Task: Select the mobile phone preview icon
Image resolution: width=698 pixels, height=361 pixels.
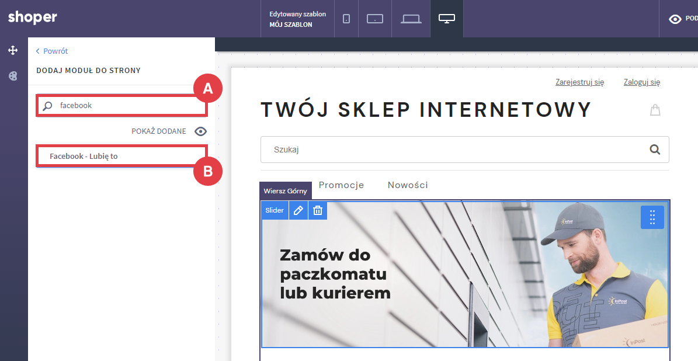Action: click(x=346, y=19)
